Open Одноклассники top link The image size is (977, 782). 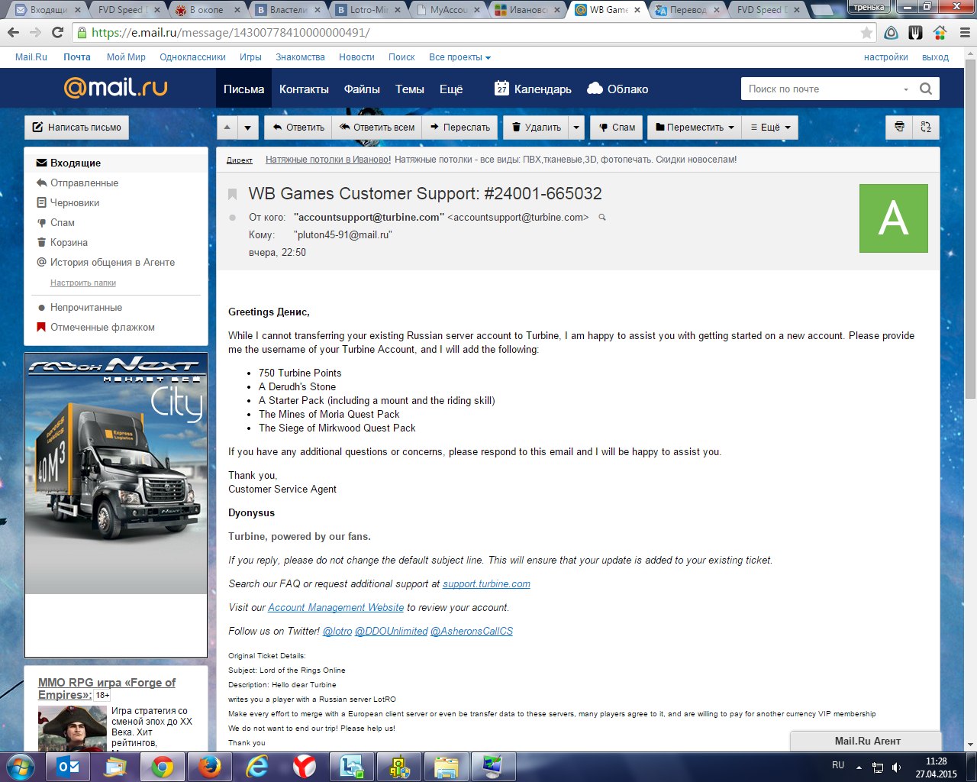tap(192, 57)
